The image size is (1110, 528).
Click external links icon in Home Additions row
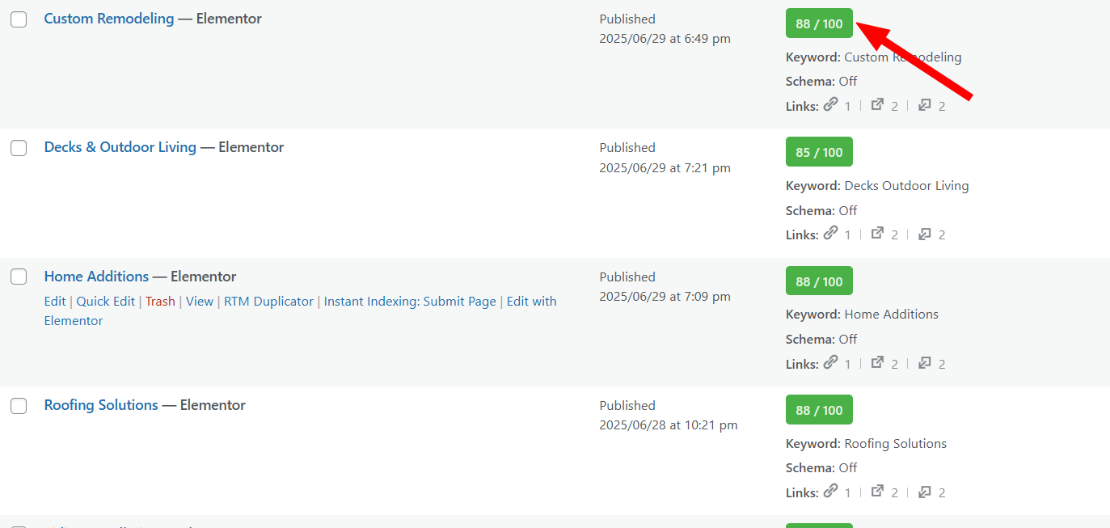[x=877, y=363]
